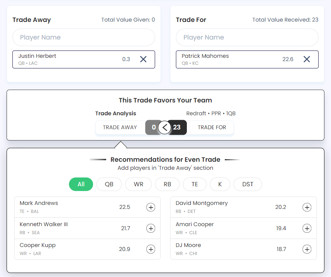
Task: Remove Justin Herbert from Trade Away
Action: coord(143,59)
